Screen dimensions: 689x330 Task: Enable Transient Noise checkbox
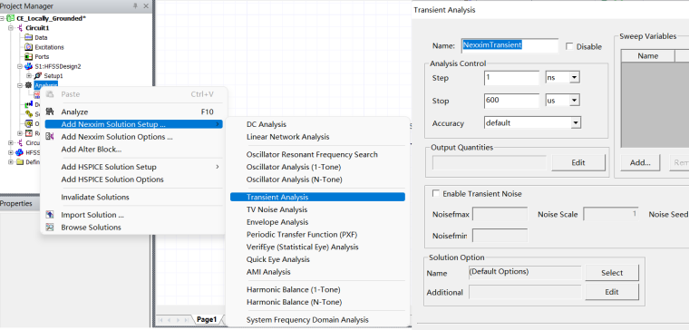[x=436, y=193]
